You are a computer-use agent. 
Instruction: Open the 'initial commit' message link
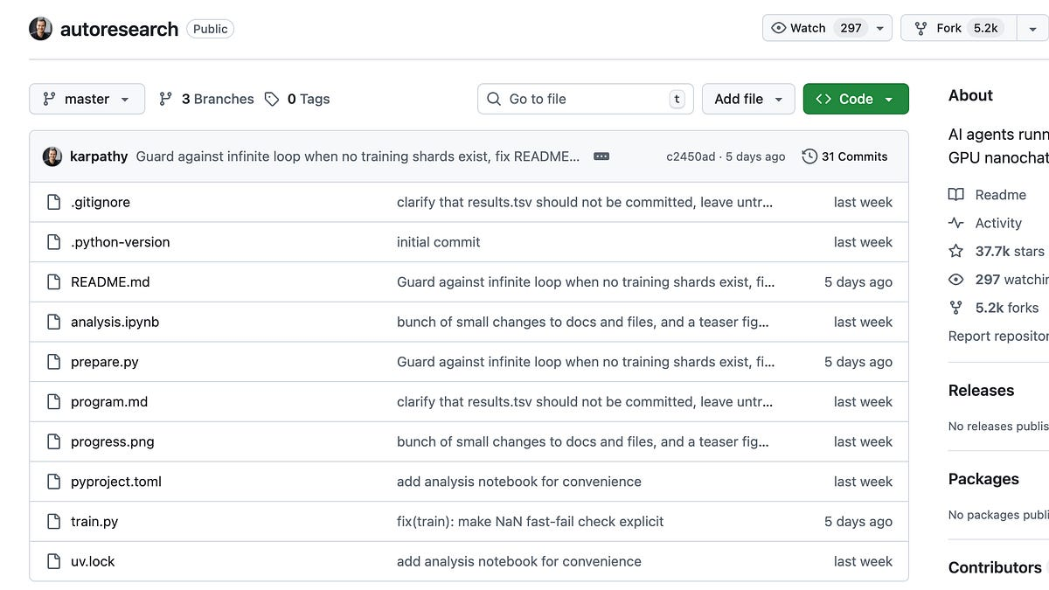point(439,242)
